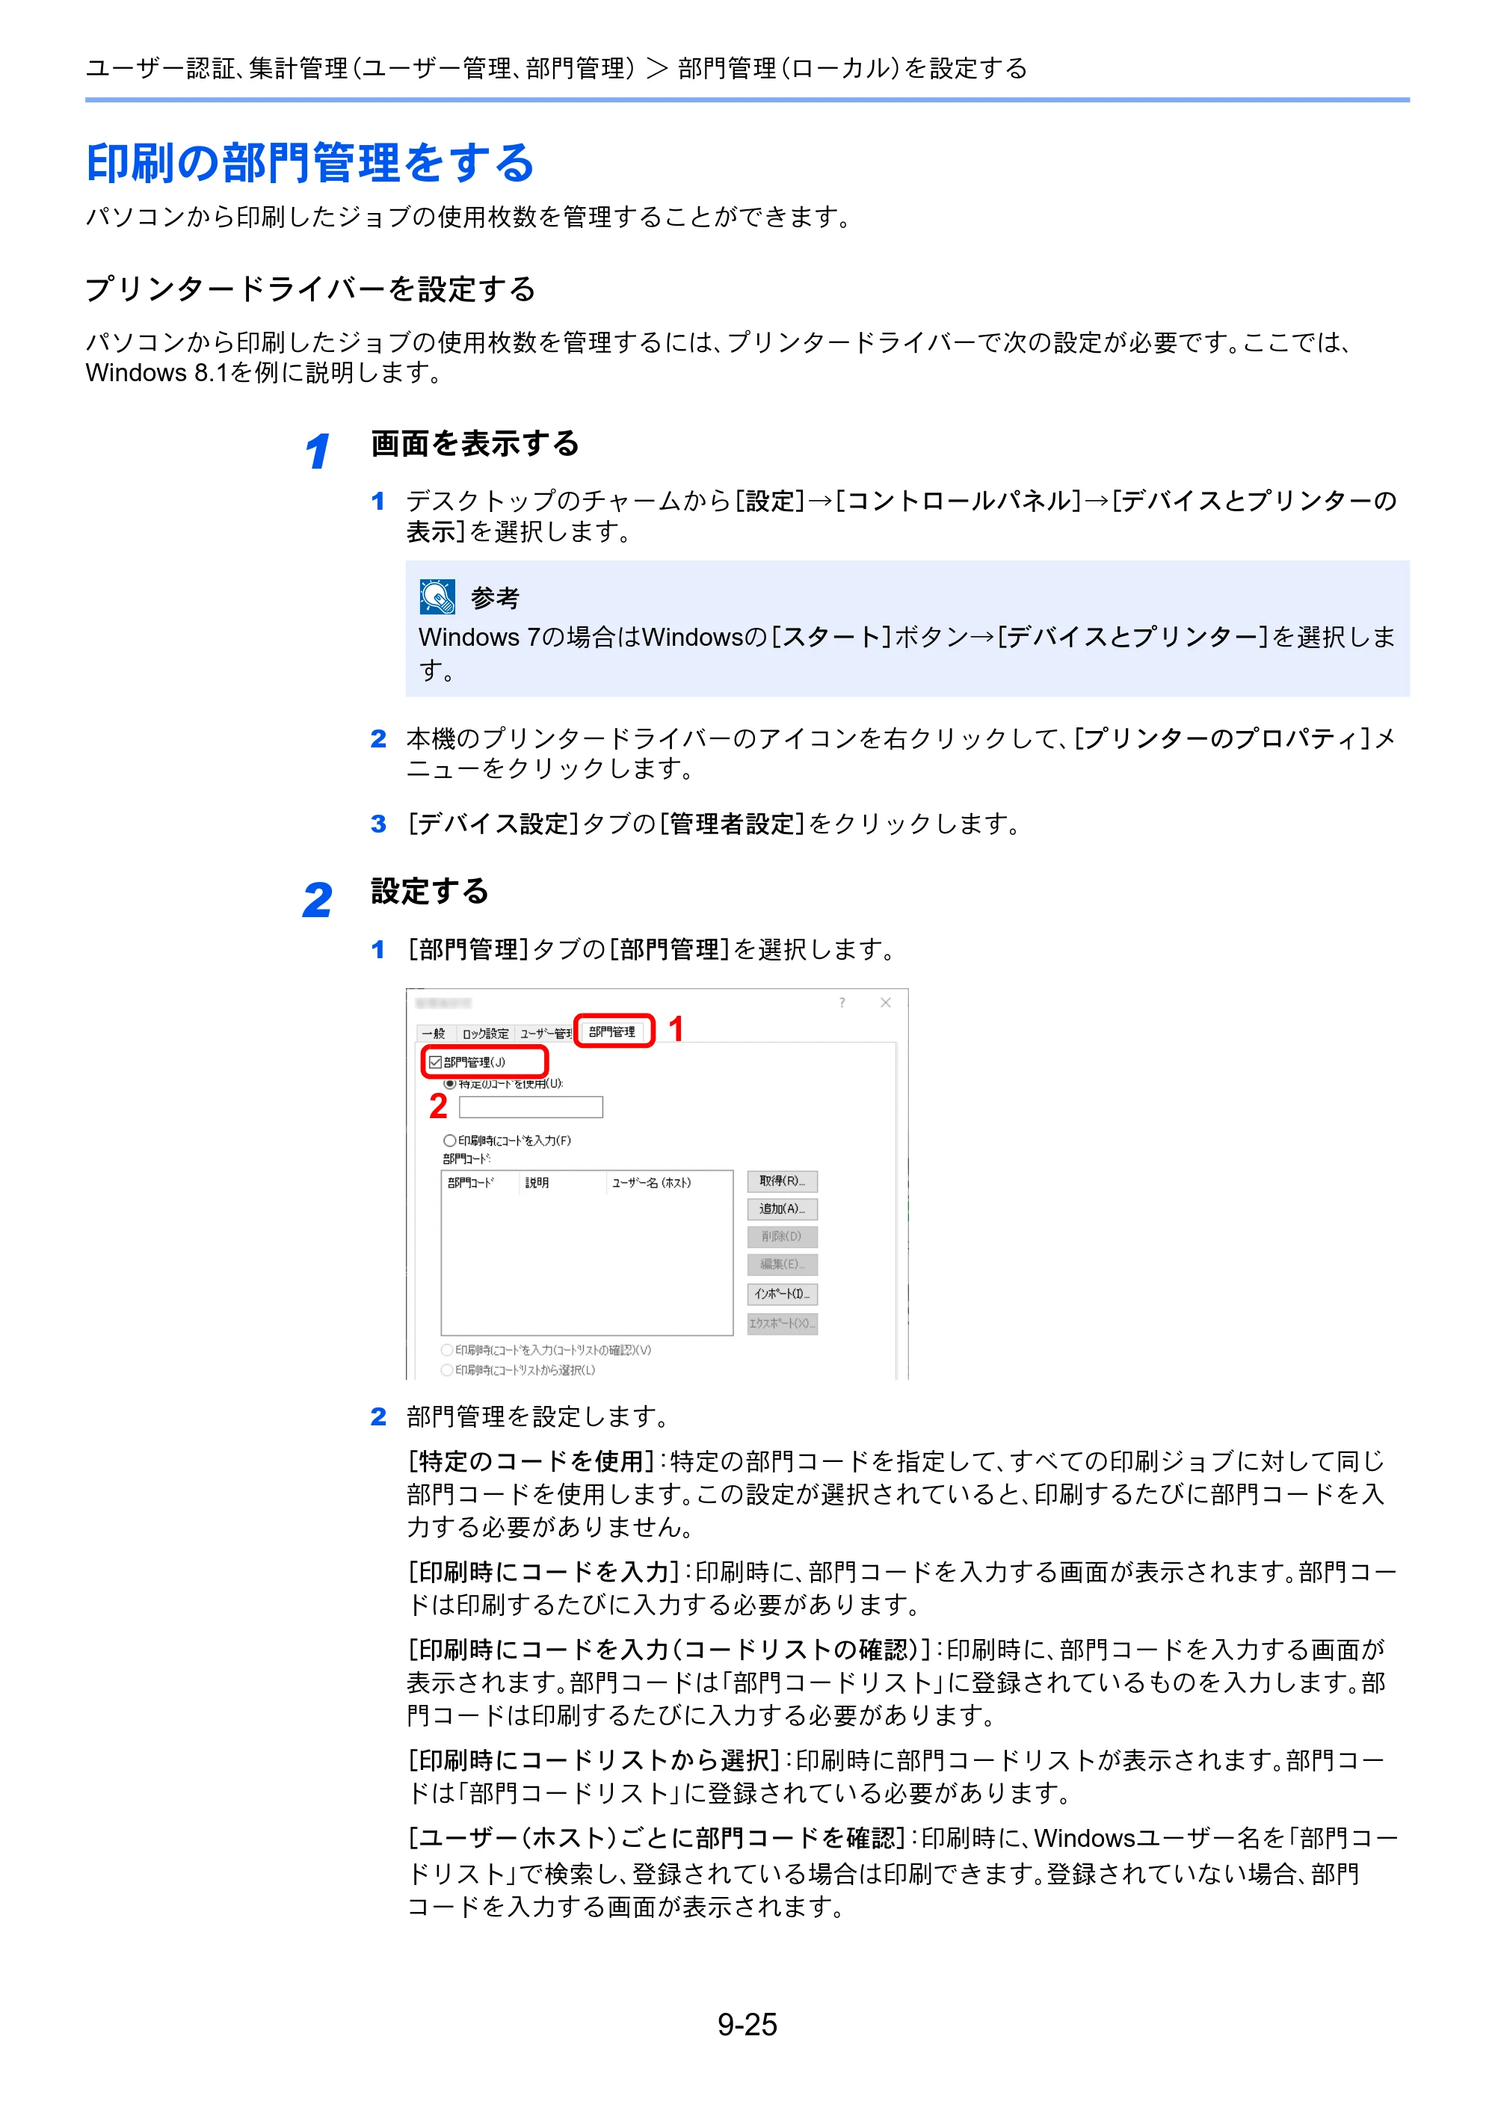Click the 部門コード: label above the list
This screenshot has height=2116, width=1495.
pos(467,1159)
